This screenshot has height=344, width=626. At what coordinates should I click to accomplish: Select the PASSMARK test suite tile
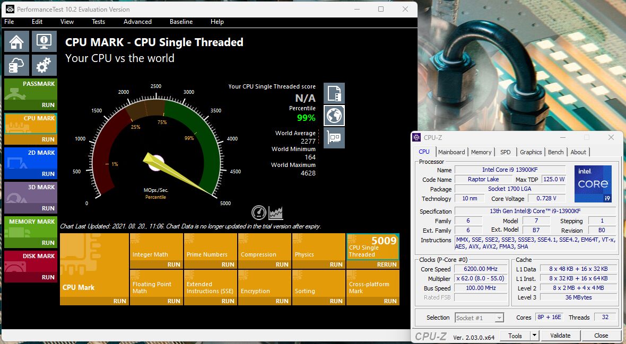pyautogui.click(x=31, y=90)
